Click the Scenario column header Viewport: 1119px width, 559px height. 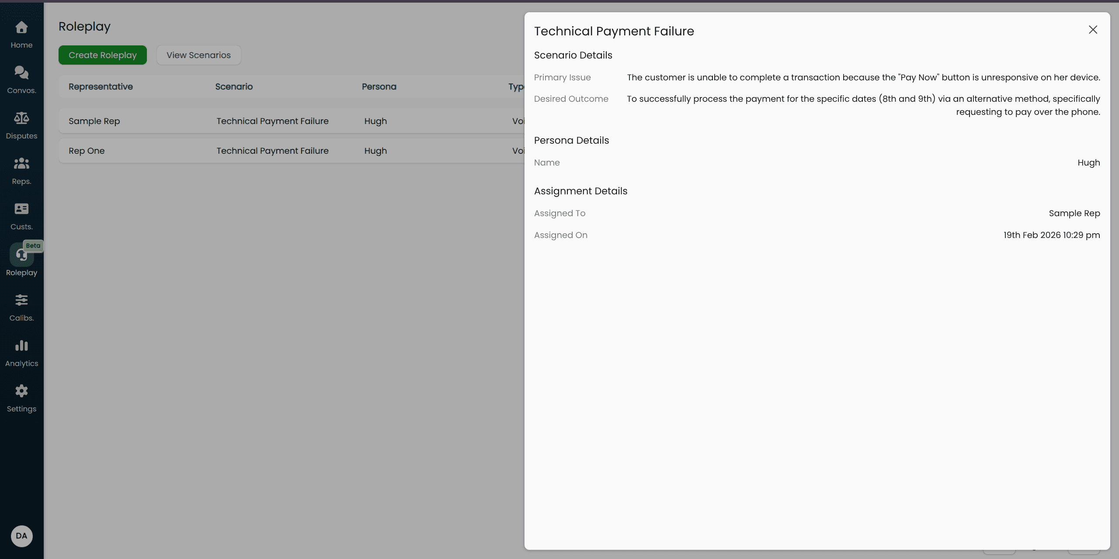(x=234, y=86)
